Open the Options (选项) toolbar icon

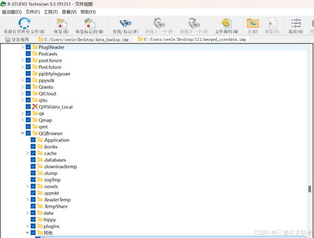[296, 23]
